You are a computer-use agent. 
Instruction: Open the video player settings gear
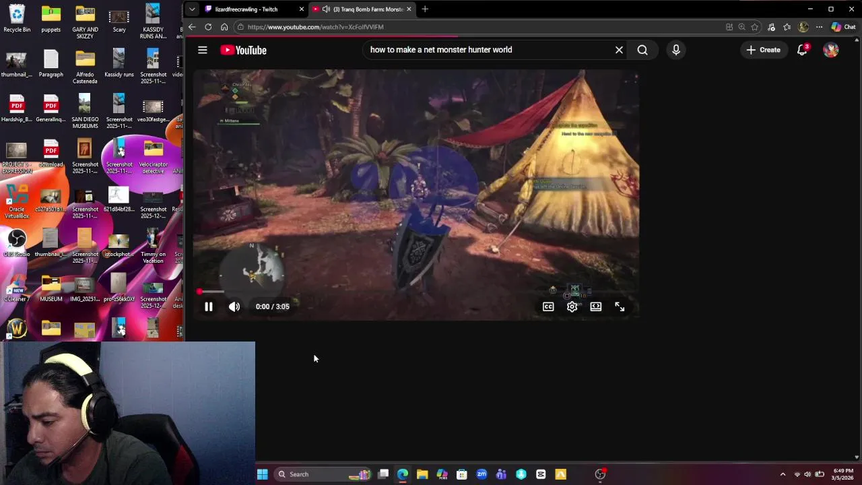572,306
